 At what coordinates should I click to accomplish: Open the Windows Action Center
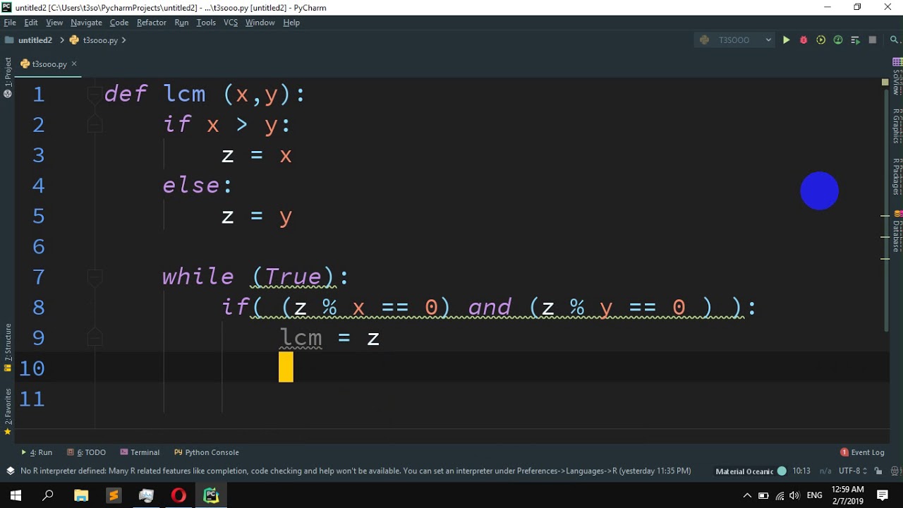pos(883,495)
